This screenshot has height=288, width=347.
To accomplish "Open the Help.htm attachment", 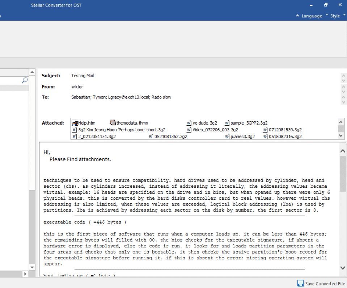I will coord(84,123).
